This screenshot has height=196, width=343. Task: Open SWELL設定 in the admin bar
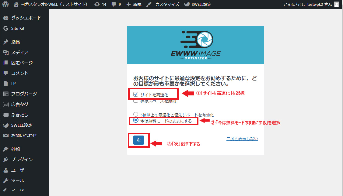click(201, 4)
